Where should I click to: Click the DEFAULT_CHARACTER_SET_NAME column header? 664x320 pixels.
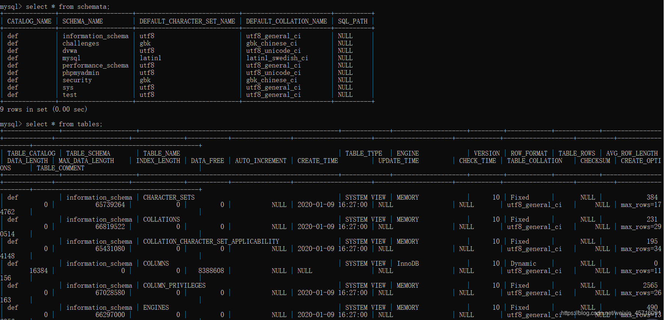tap(187, 21)
